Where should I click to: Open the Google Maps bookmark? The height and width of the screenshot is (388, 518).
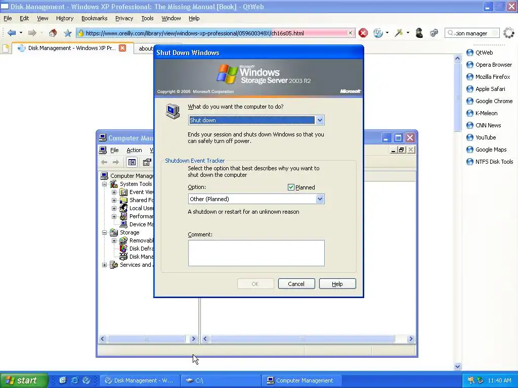486,150
